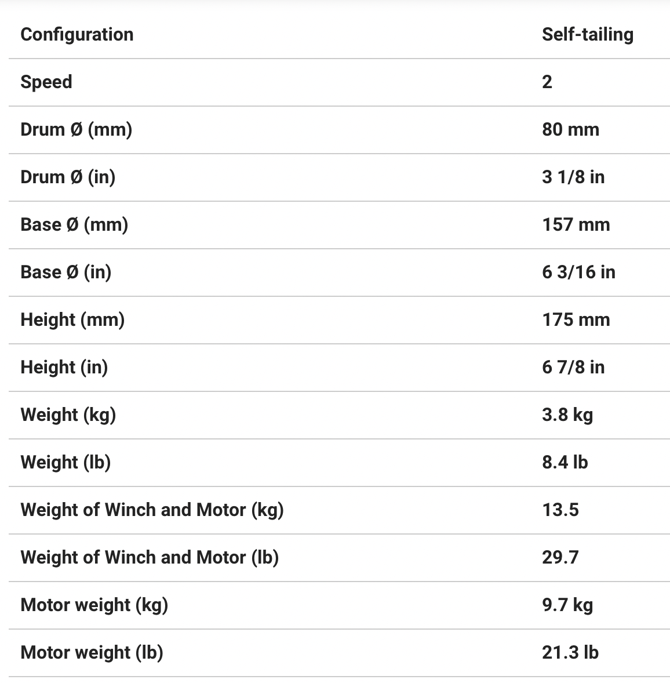This screenshot has height=683, width=670.
Task: Click the Base Ø (mm) label
Action: click(74, 224)
